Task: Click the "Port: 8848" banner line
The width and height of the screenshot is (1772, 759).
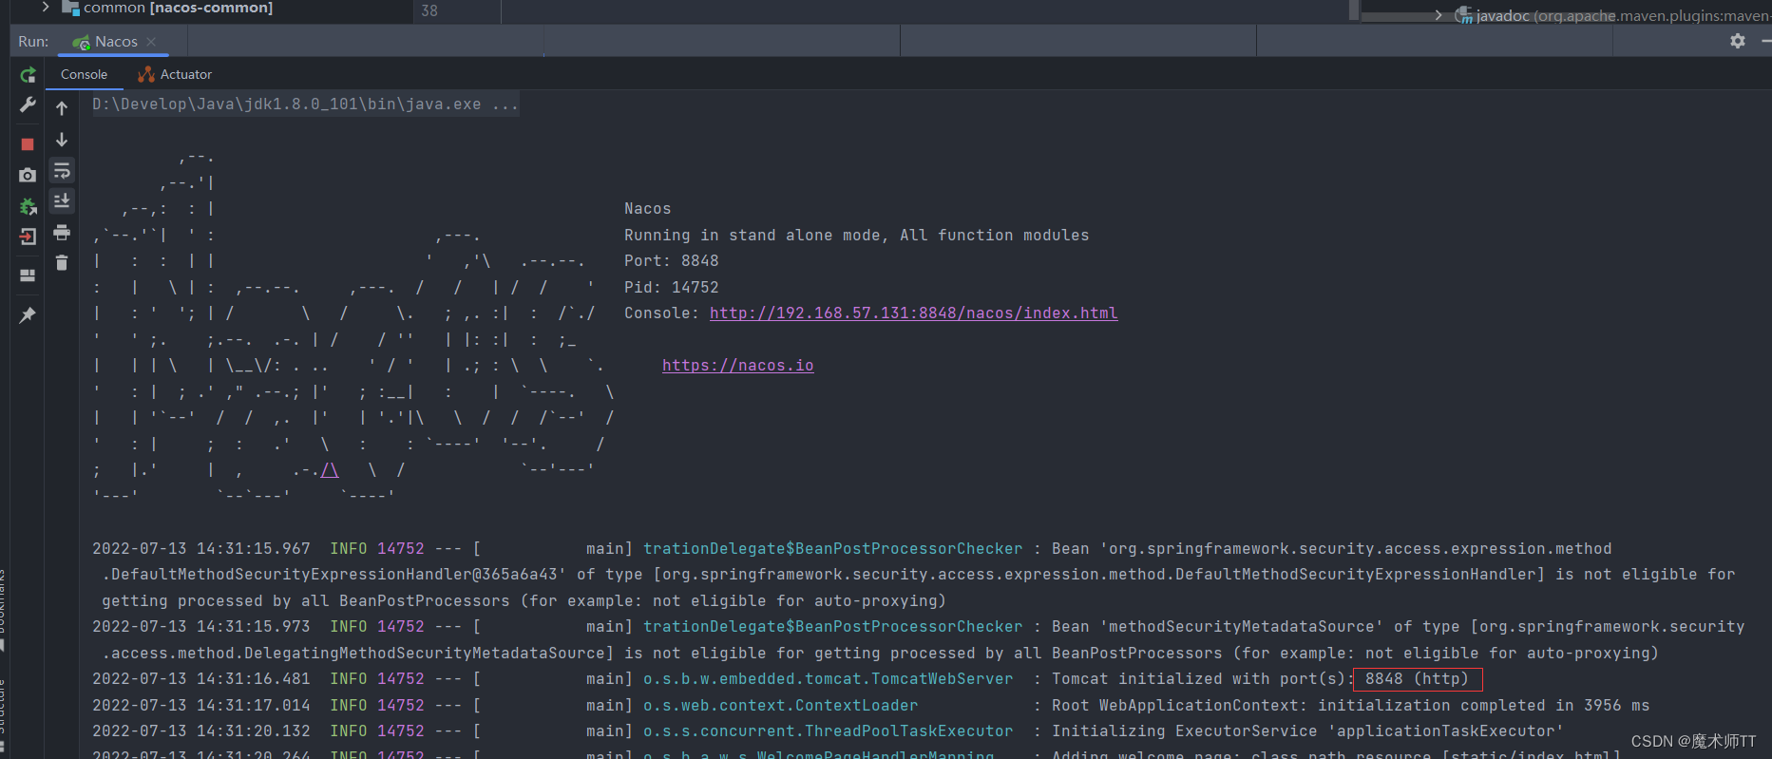Action: pos(671,260)
